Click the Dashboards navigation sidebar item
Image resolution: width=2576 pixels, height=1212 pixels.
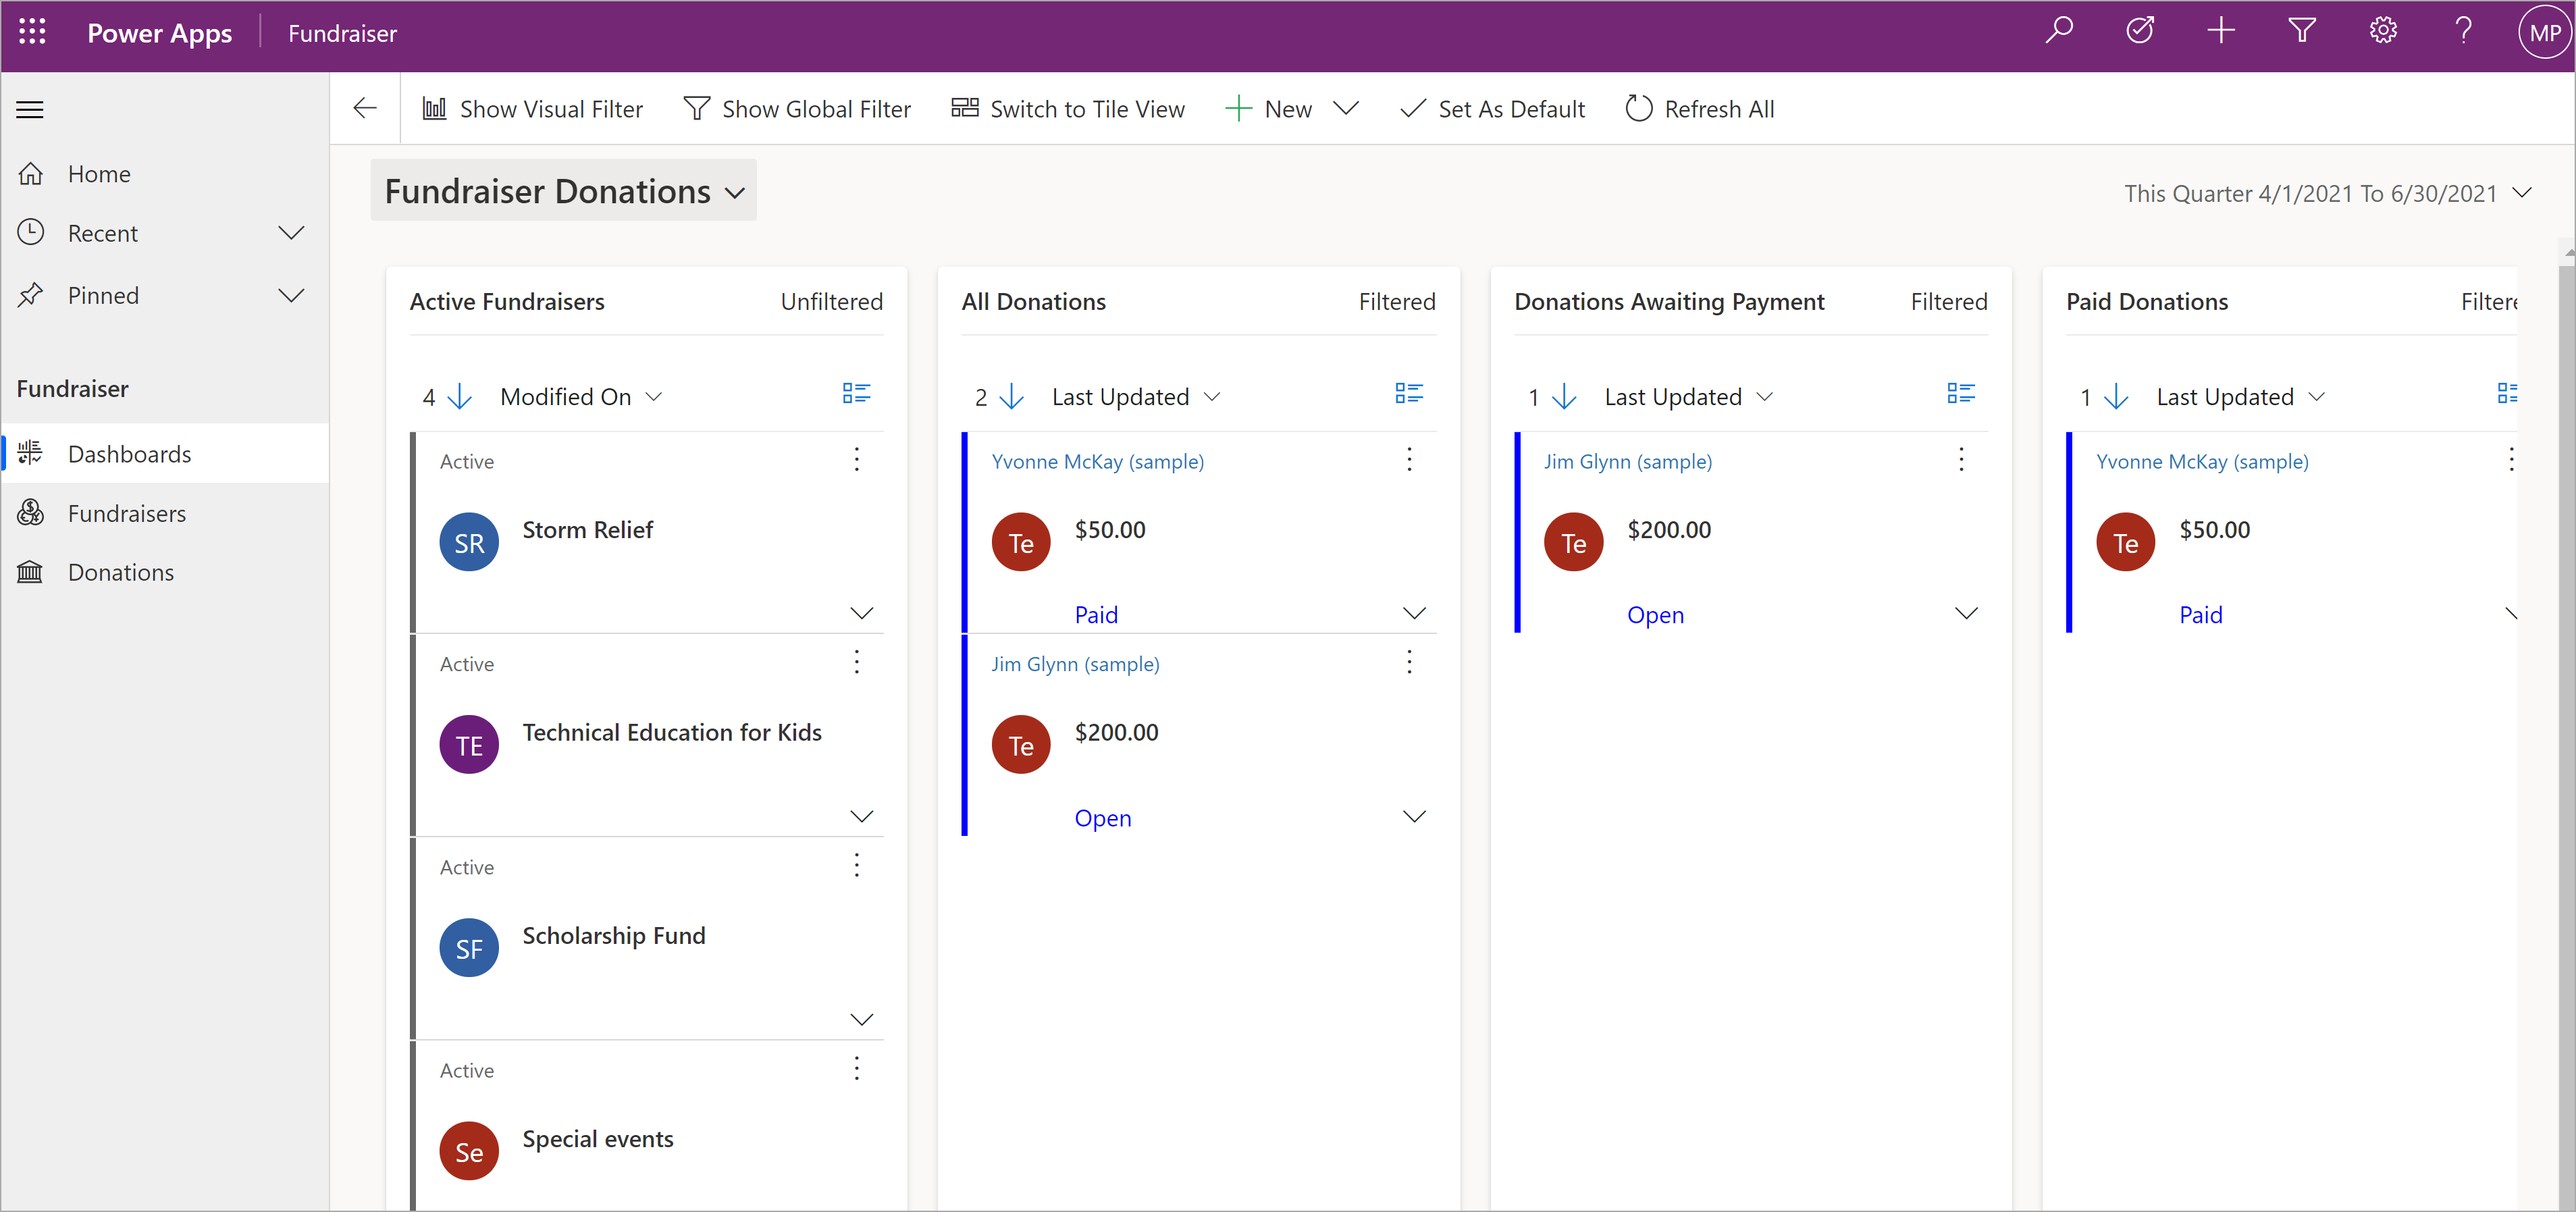click(130, 453)
